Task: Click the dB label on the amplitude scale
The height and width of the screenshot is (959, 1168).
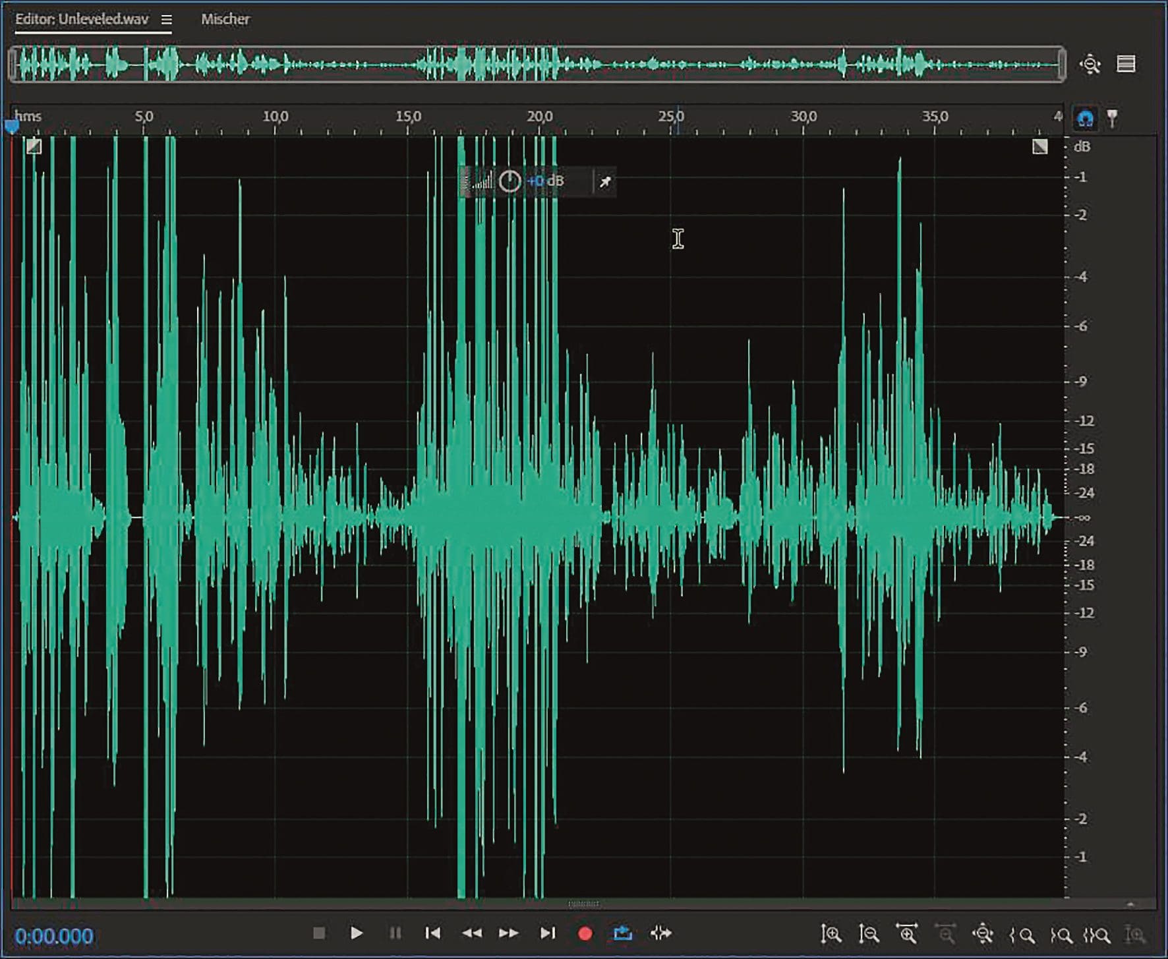Action: click(1082, 147)
